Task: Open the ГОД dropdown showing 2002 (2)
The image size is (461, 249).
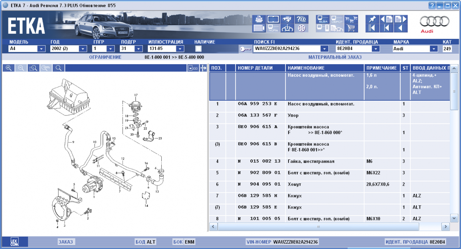Action: tap(83, 49)
